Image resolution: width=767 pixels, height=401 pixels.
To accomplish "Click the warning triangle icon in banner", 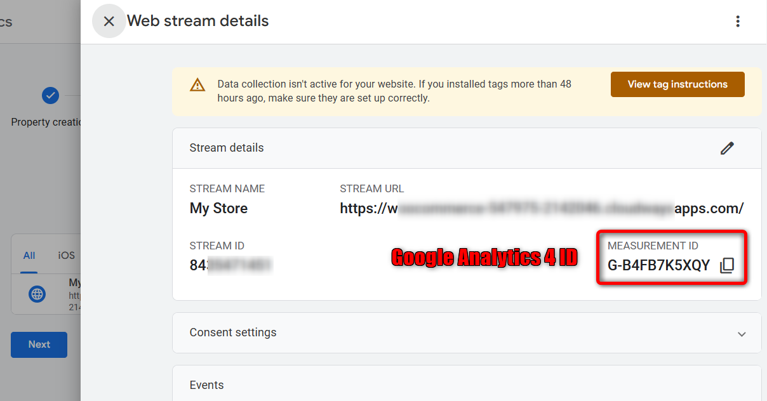I will 197,85.
